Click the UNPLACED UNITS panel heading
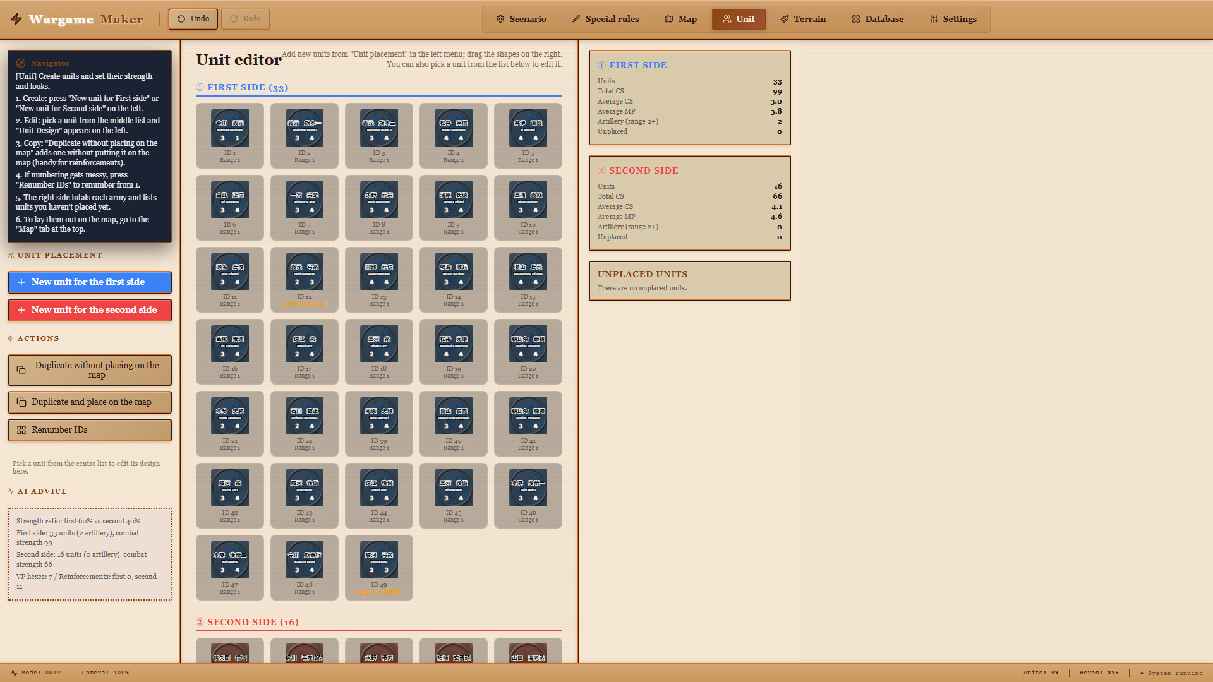Image resolution: width=1213 pixels, height=682 pixels. click(x=643, y=274)
